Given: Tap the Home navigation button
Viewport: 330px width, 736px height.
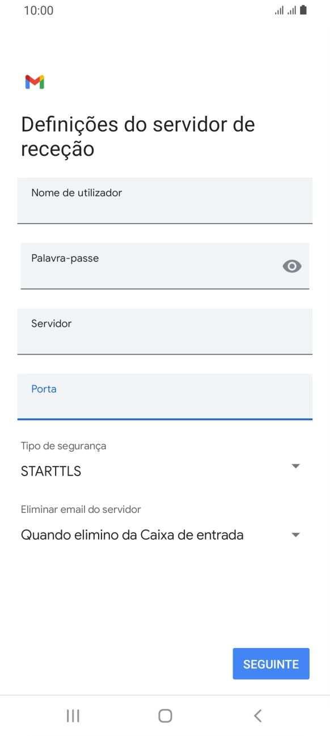Looking at the screenshot, I should (x=164, y=716).
